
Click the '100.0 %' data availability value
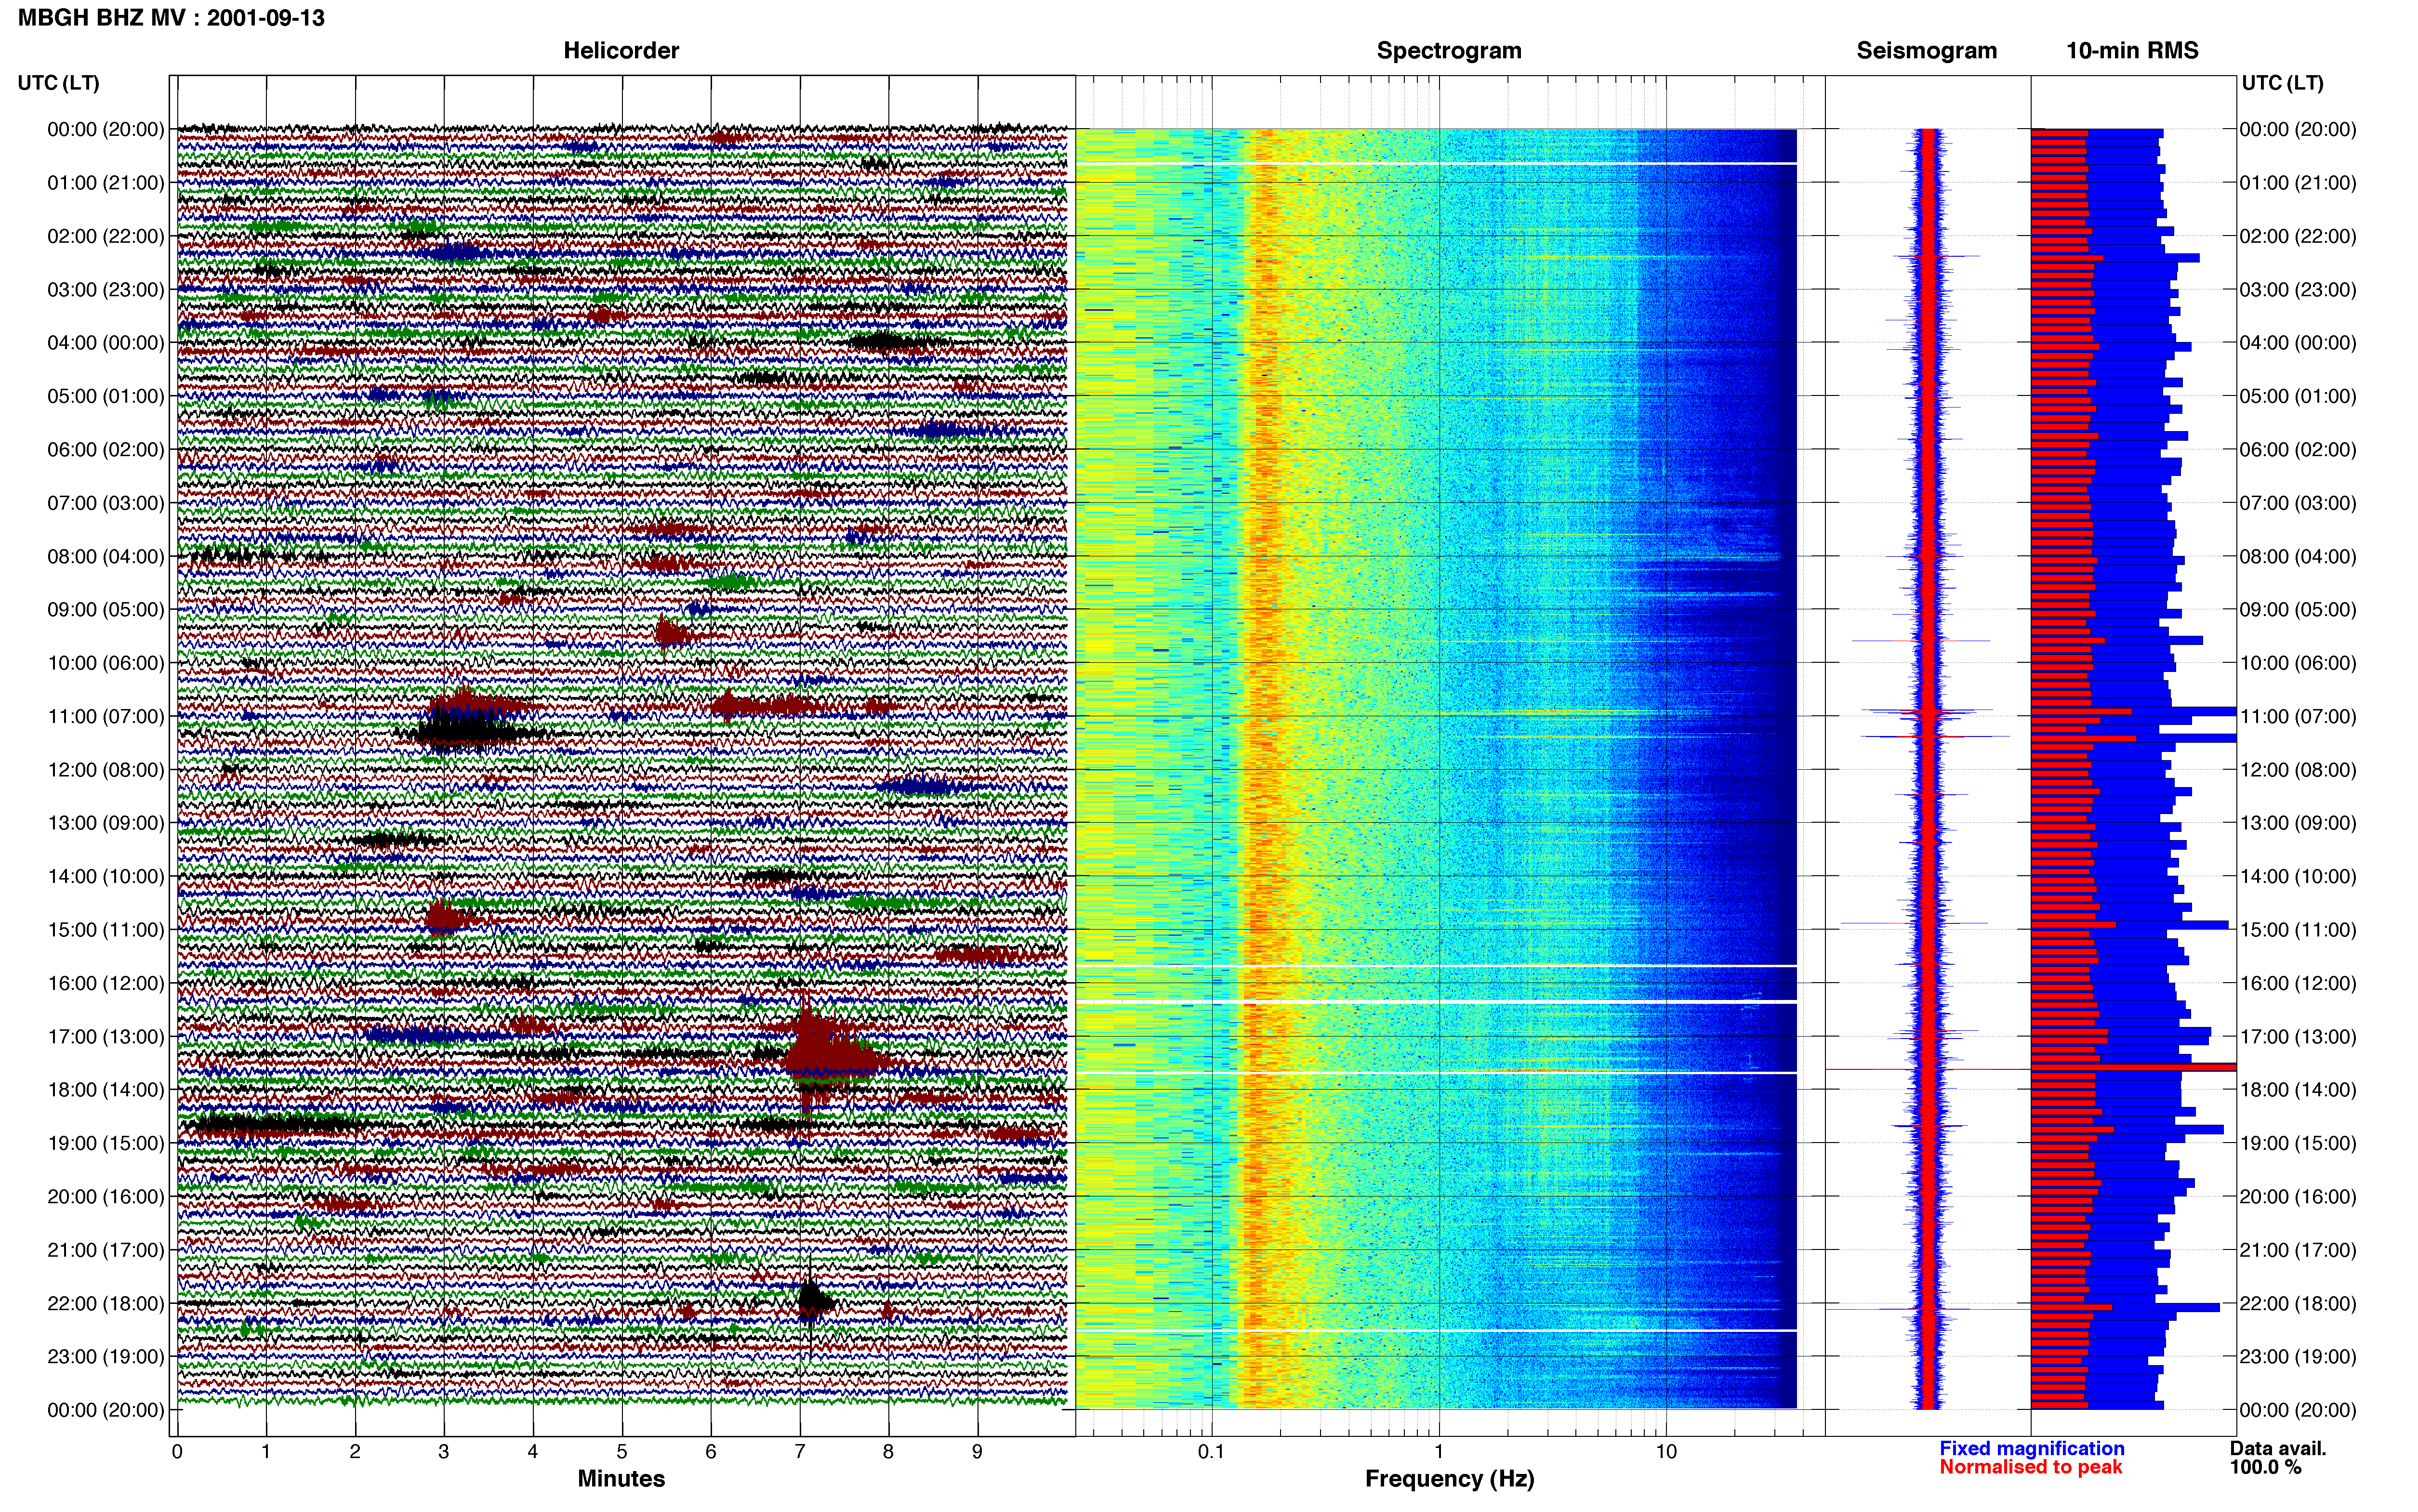(2265, 1467)
